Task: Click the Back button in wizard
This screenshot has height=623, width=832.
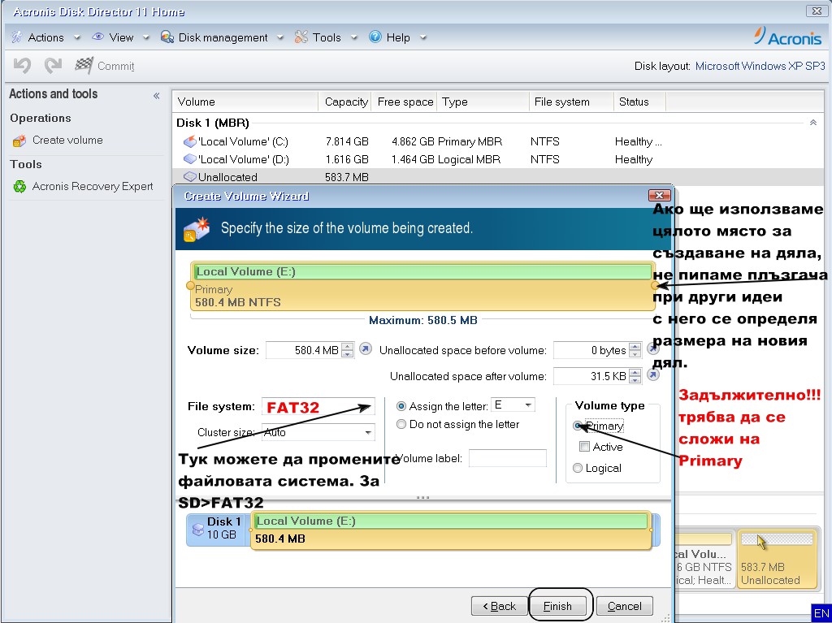Action: pos(498,606)
